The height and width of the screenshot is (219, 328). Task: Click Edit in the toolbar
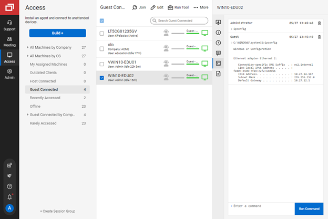coord(157,7)
